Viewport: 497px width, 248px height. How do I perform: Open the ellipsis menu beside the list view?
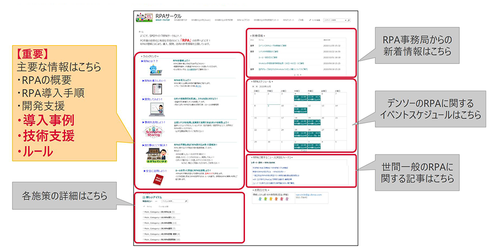click(156, 201)
